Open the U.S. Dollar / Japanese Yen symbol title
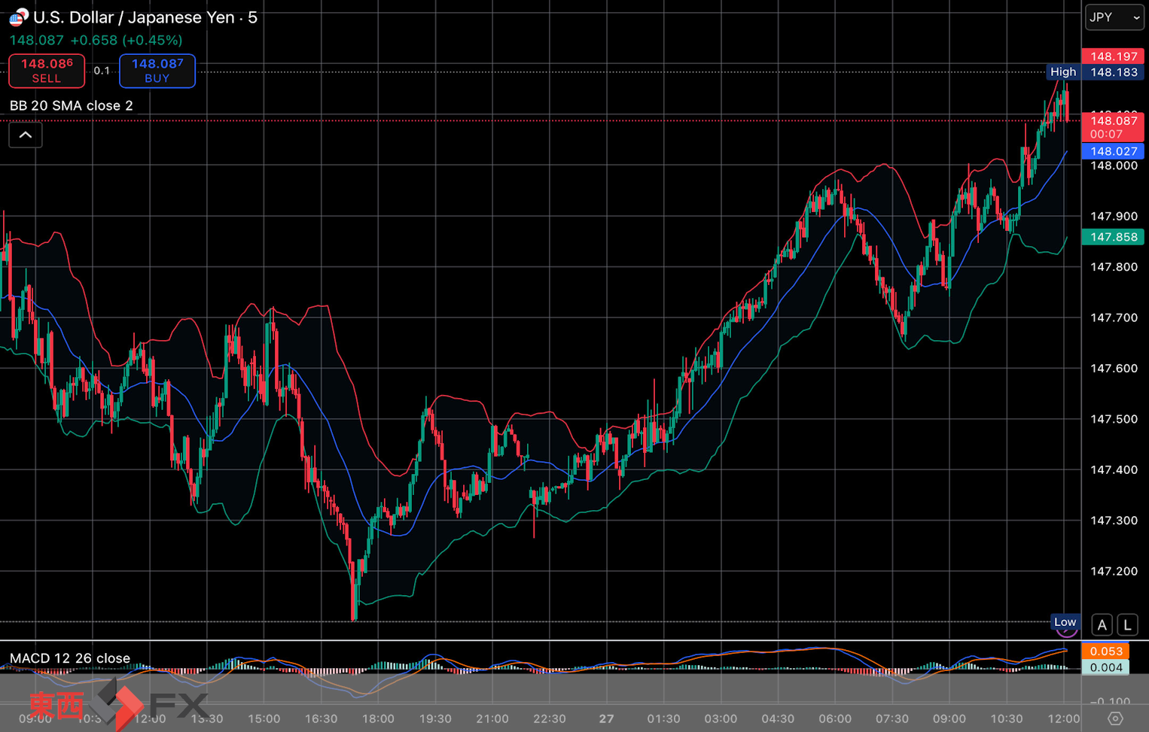 click(145, 17)
